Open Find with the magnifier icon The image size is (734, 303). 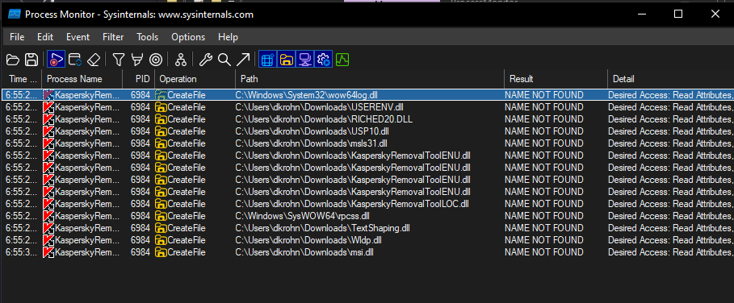[224, 60]
